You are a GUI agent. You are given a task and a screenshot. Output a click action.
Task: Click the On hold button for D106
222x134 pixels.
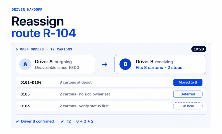click(x=188, y=106)
